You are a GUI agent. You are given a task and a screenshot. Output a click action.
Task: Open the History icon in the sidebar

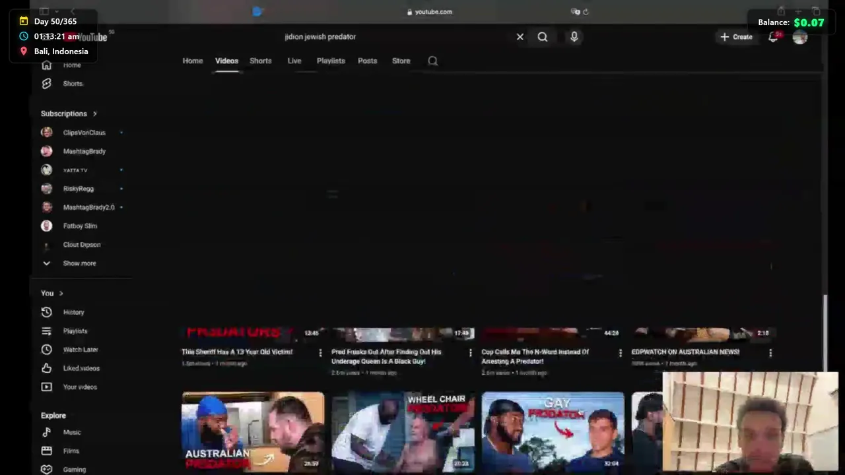pyautogui.click(x=46, y=312)
